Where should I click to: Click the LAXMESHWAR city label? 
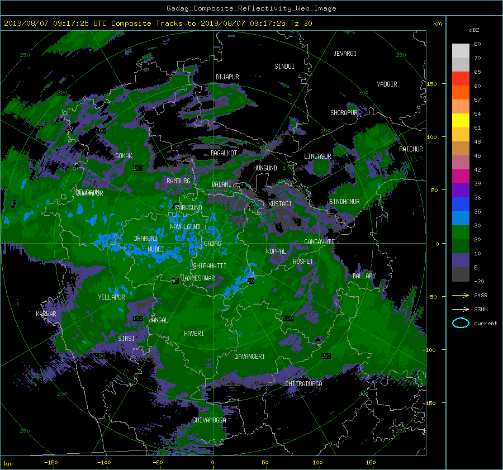click(198, 278)
